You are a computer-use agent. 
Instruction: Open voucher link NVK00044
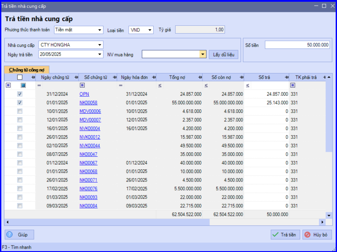click(x=90, y=146)
